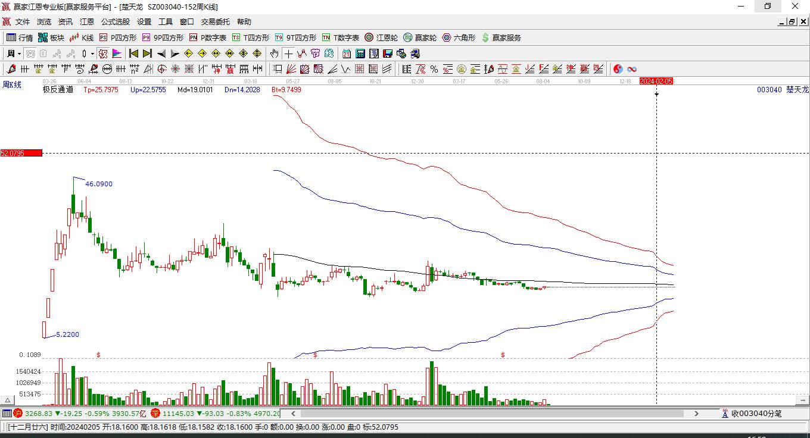810x438 pixels.
Task: Open the calculator icon
Action: coord(360,54)
